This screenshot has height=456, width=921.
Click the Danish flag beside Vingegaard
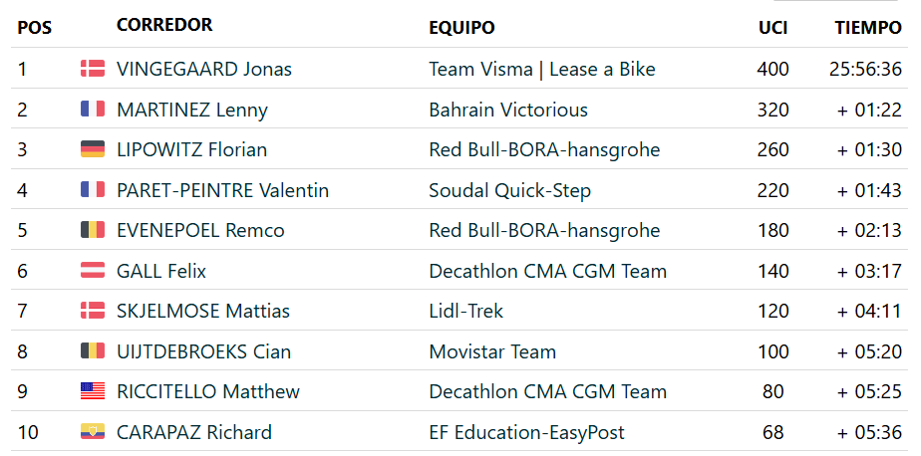pyautogui.click(x=93, y=69)
